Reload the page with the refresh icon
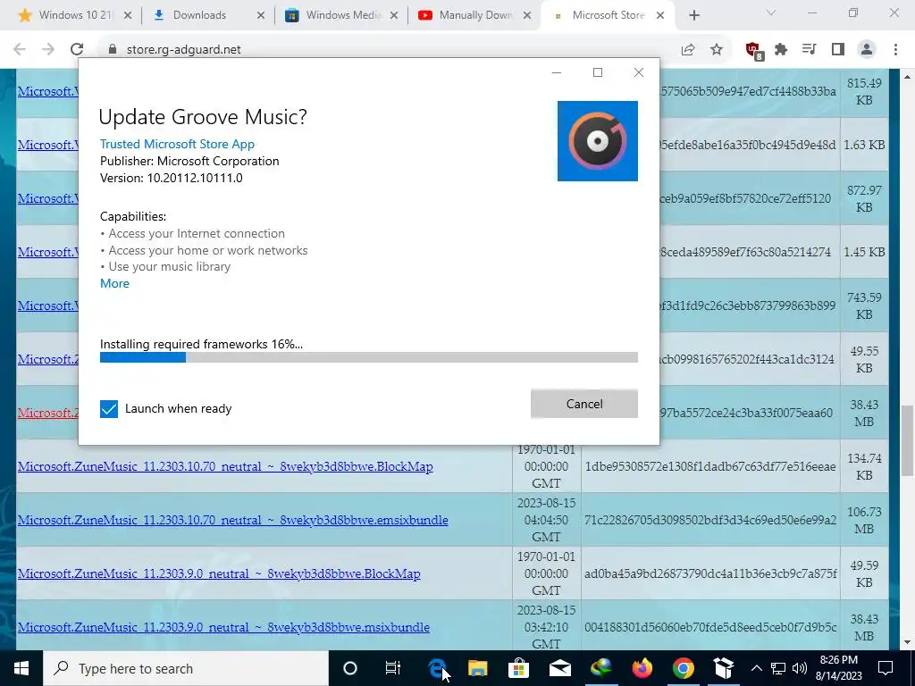Image resolution: width=915 pixels, height=686 pixels. (x=77, y=50)
